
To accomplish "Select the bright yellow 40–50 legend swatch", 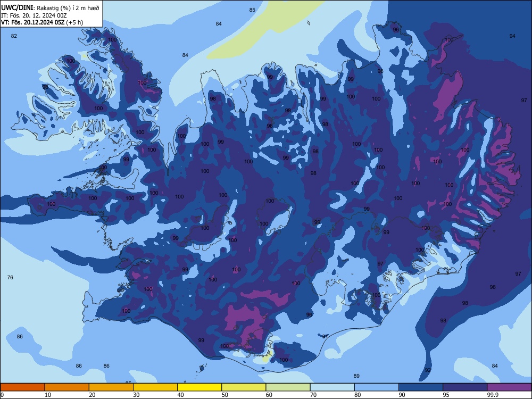I will 199,387.
